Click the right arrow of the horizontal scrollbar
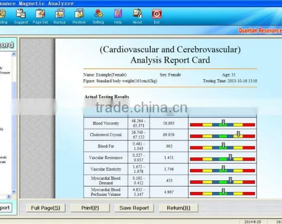Image resolution: width=282 pixels, height=224 pixels. (x=8, y=196)
